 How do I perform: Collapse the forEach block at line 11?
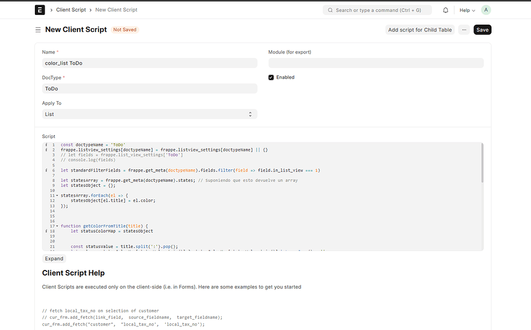click(56, 196)
